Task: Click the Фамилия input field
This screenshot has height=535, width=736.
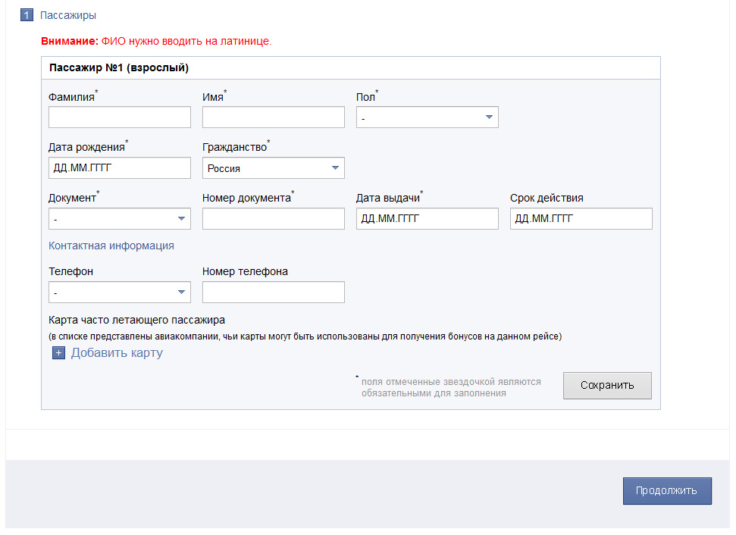Action: pyautogui.click(x=119, y=117)
